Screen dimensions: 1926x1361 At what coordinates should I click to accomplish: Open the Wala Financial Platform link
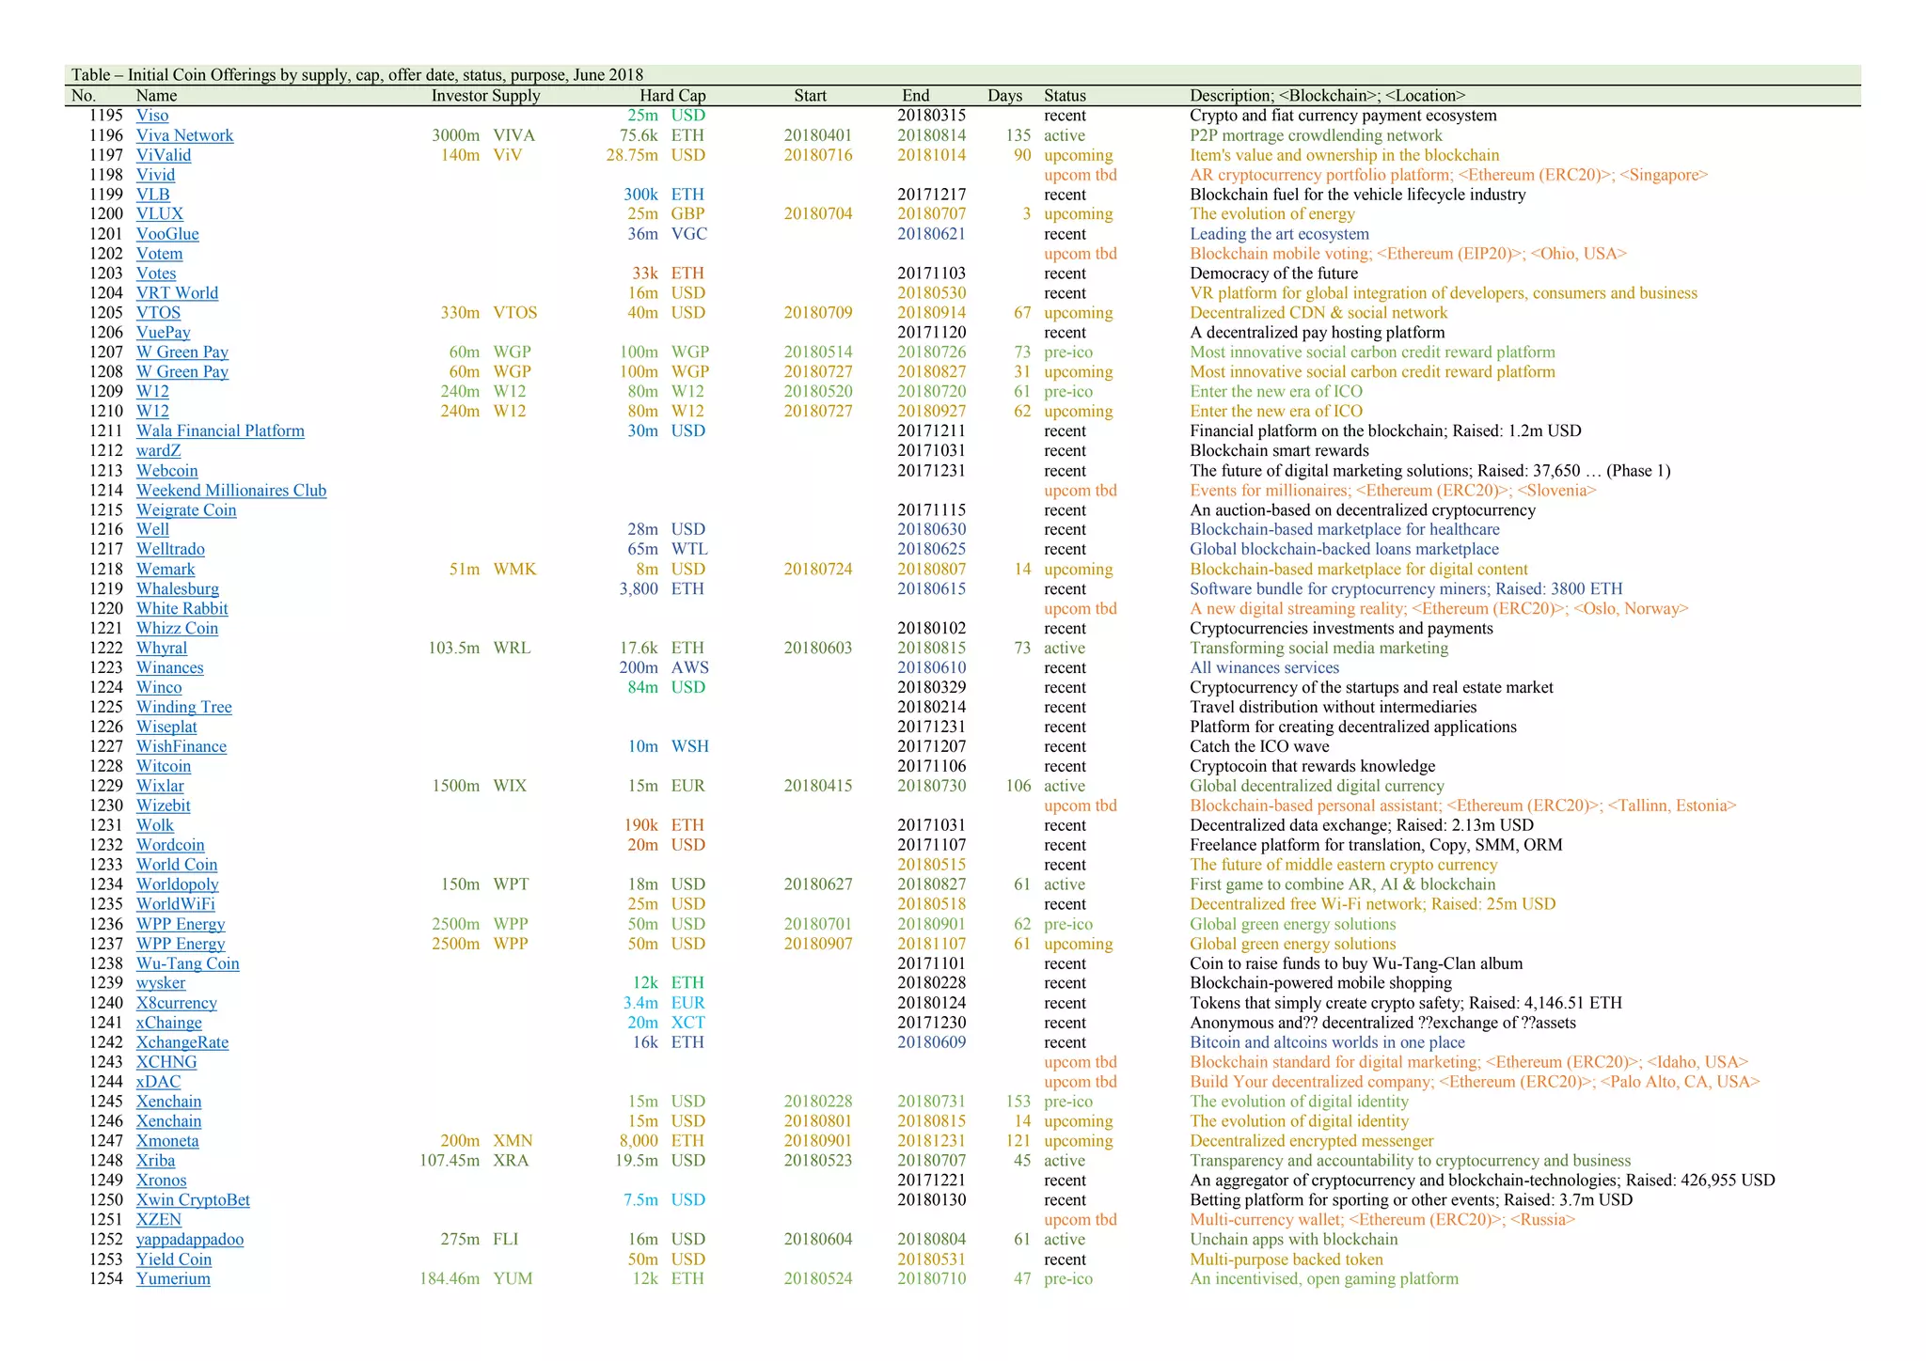coord(220,430)
